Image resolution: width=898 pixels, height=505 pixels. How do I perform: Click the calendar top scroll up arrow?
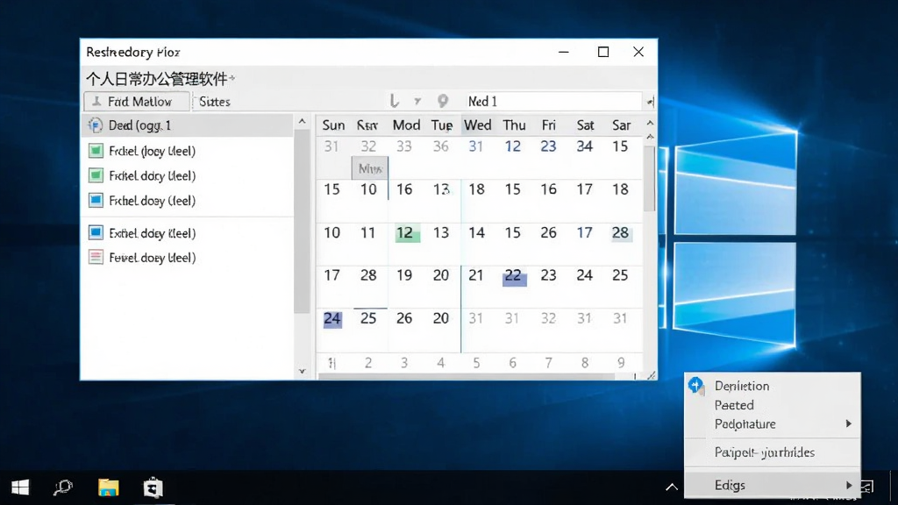[x=650, y=123]
